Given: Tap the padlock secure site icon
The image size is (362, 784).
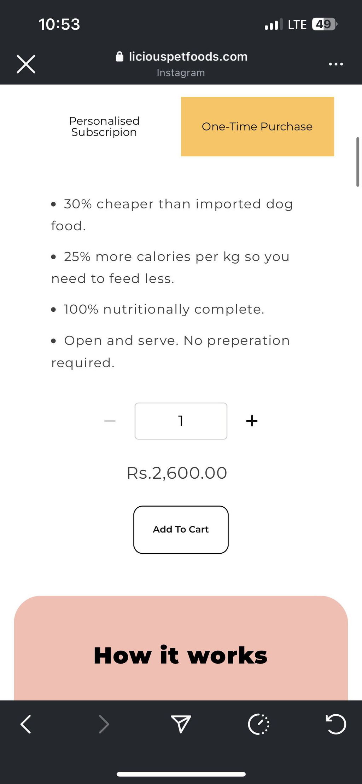Looking at the screenshot, I should tap(119, 57).
